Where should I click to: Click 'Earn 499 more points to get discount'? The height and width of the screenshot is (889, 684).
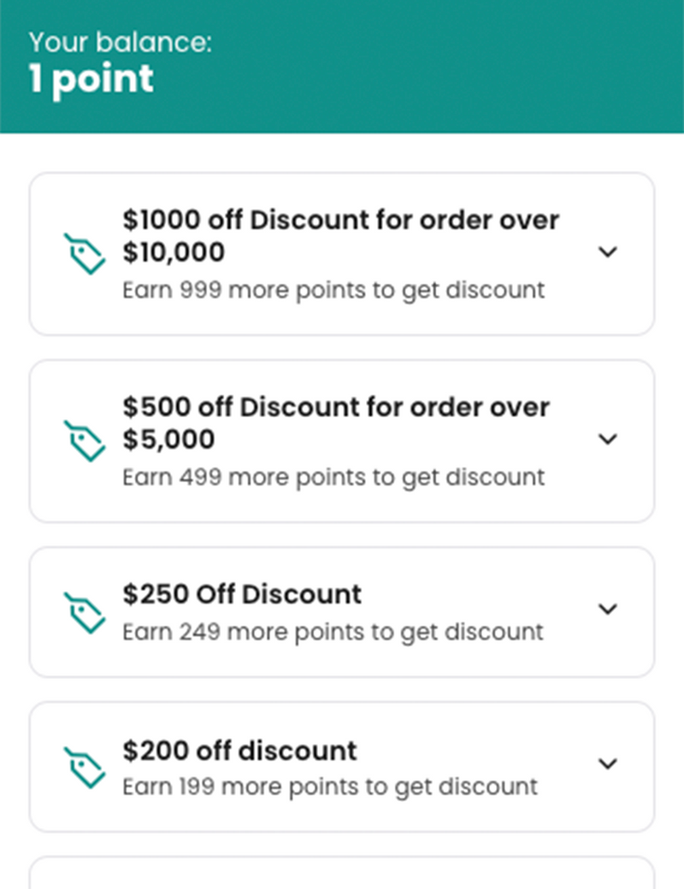(x=333, y=477)
